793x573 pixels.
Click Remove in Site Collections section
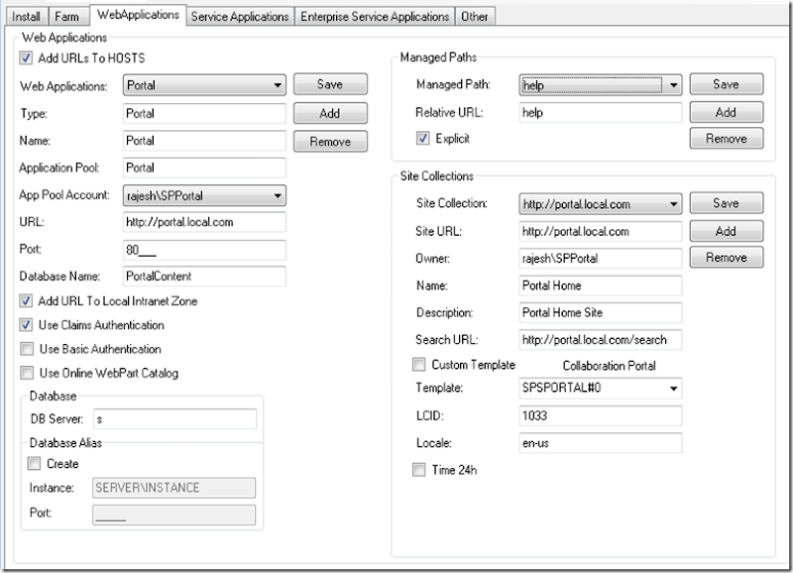(x=726, y=258)
